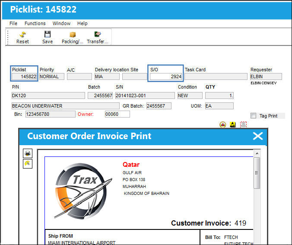292x245 pixels.
Task: Click the red Owner label
Action: pos(86,114)
